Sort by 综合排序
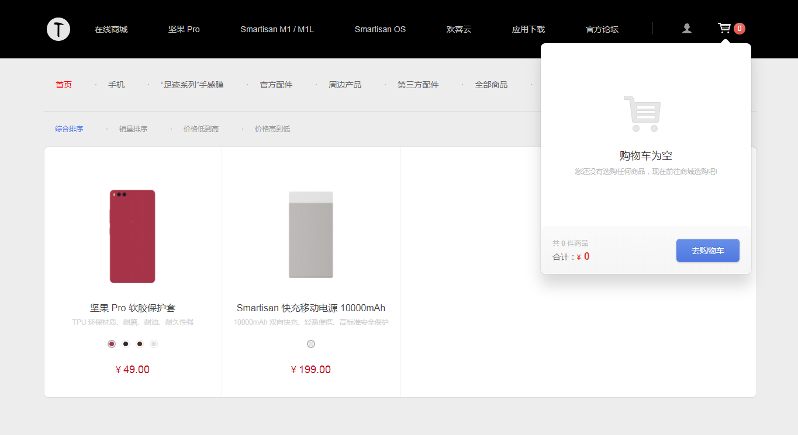Image resolution: width=798 pixels, height=435 pixels. coord(69,128)
